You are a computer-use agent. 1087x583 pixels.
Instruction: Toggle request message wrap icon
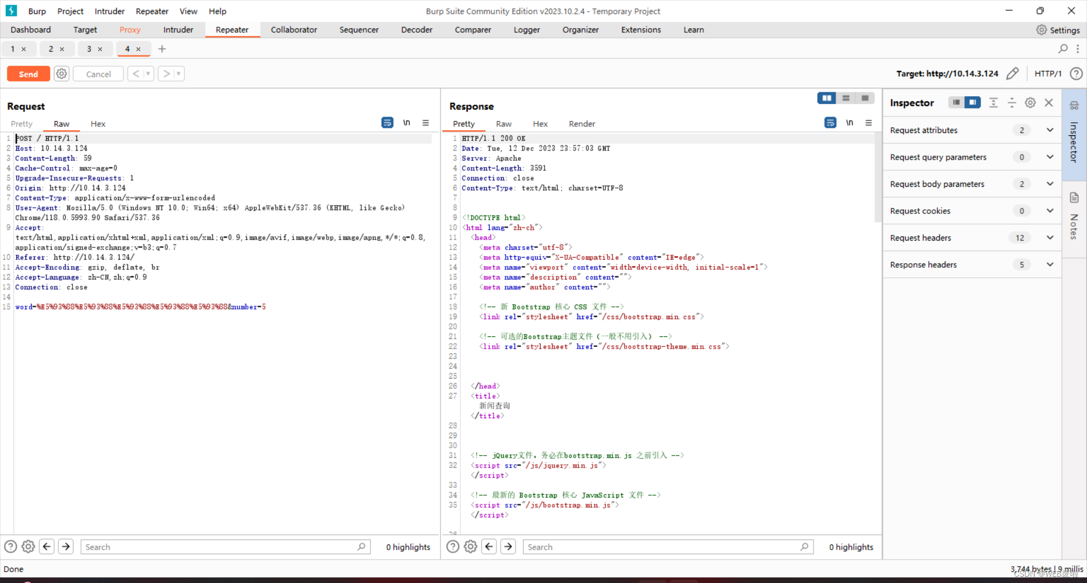[x=387, y=123]
